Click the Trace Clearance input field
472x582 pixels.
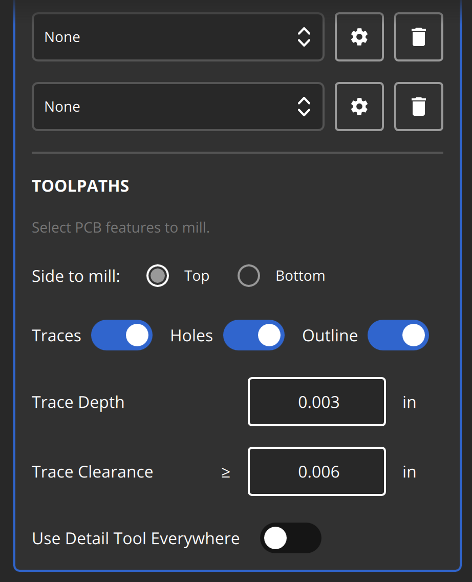point(317,471)
